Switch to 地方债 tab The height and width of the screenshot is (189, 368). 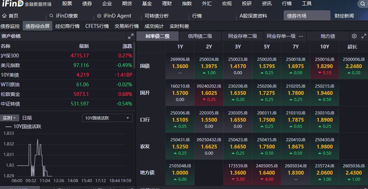tap(328, 36)
